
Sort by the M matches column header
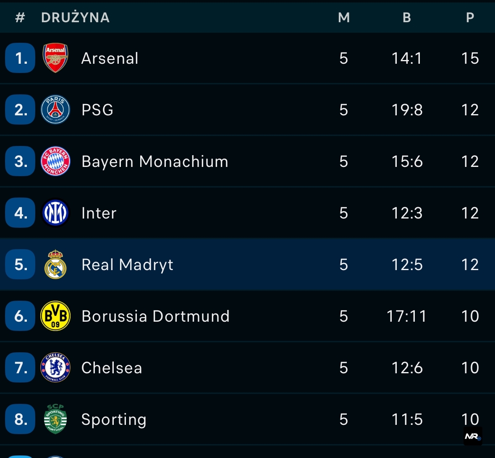[x=344, y=17]
